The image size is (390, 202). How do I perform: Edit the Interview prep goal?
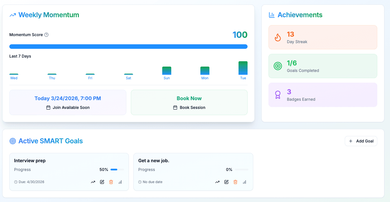click(102, 182)
